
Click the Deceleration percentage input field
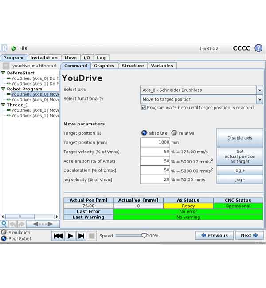click(155, 170)
